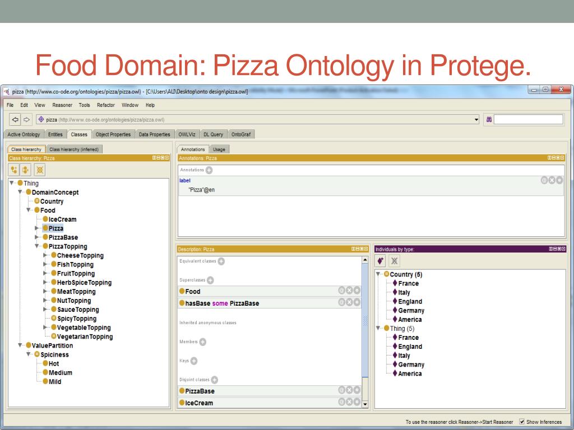This screenshot has height=430, width=574.
Task: Click the add sibling class icon
Action: 26,170
